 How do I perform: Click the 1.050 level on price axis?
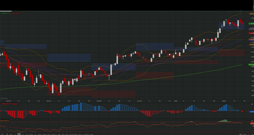pos(252,57)
